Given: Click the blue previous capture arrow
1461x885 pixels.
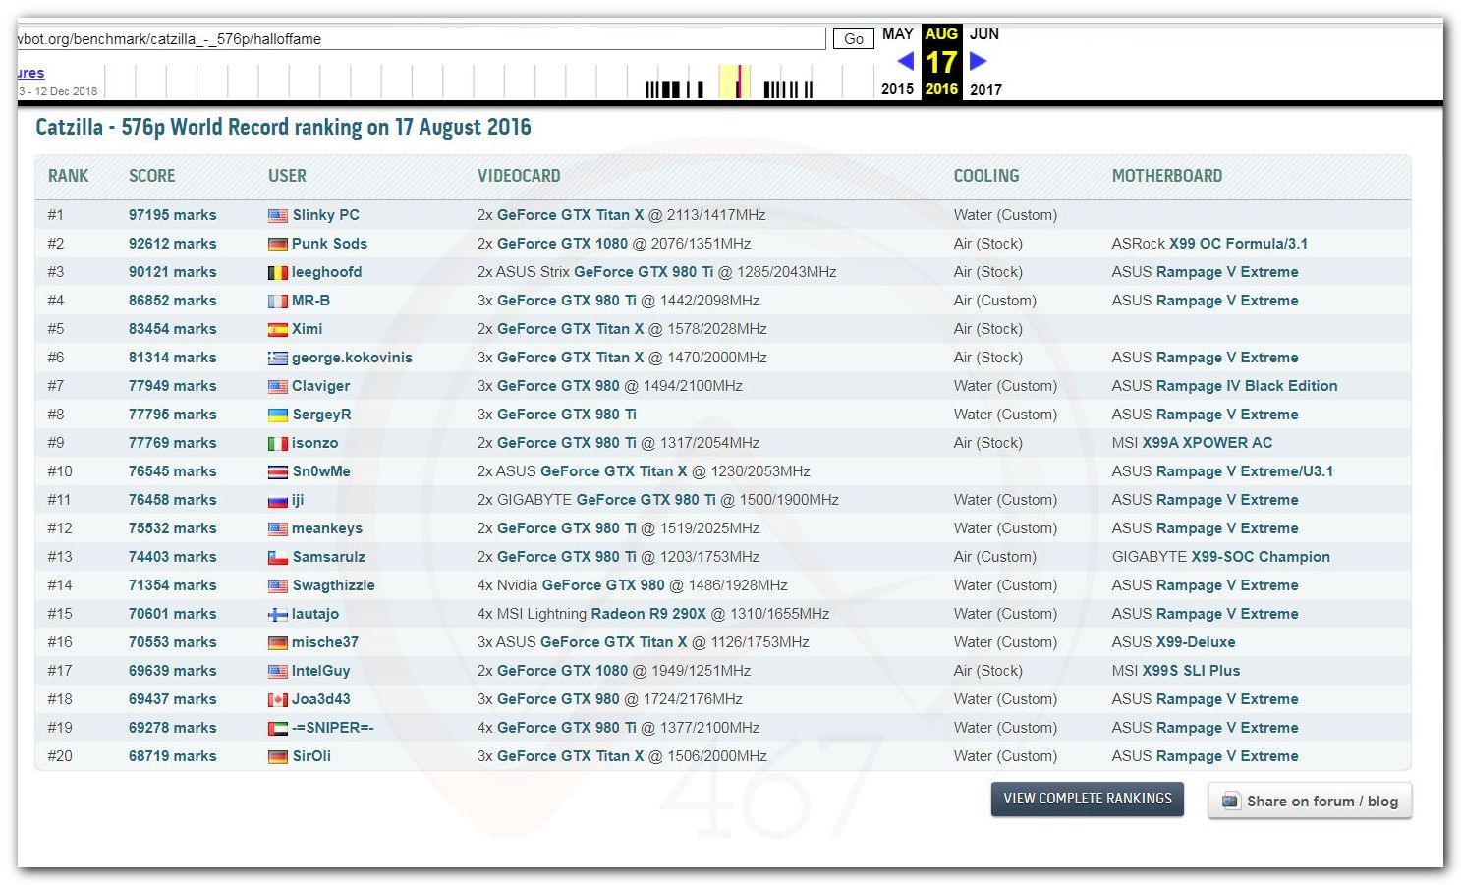Looking at the screenshot, I should (906, 61).
